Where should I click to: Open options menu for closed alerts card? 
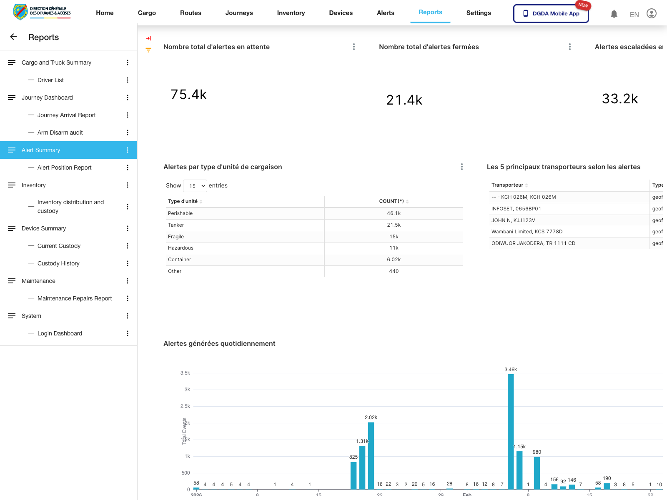pos(569,47)
